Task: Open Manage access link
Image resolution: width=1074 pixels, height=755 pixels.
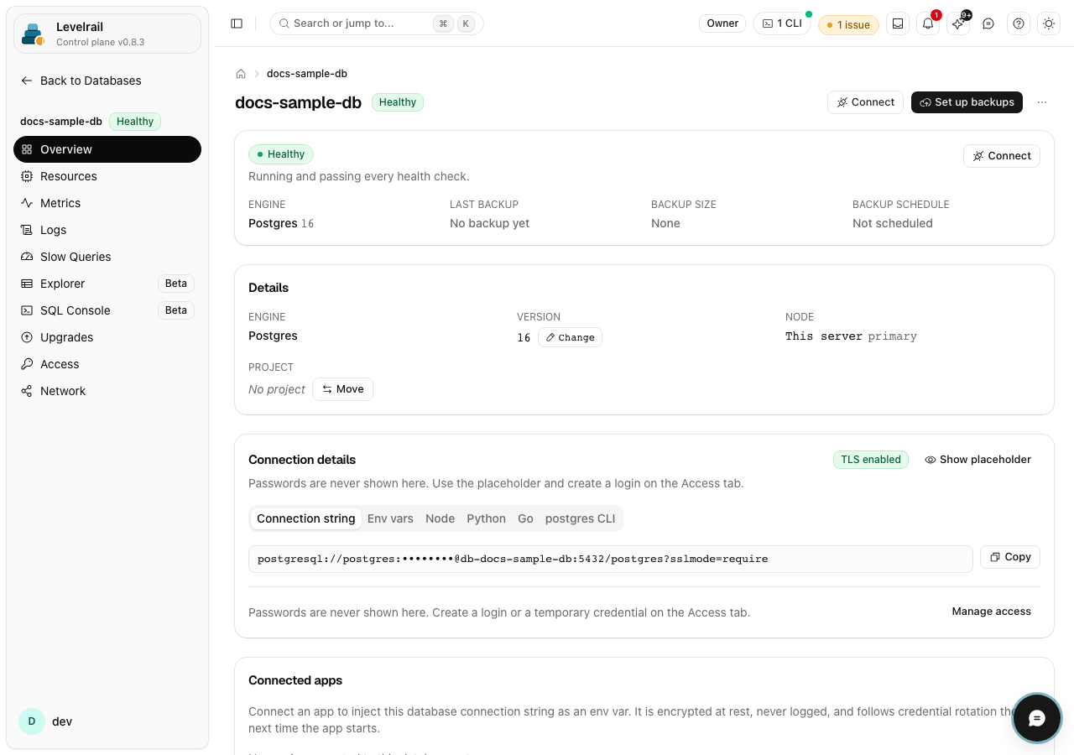Action: tap(991, 612)
